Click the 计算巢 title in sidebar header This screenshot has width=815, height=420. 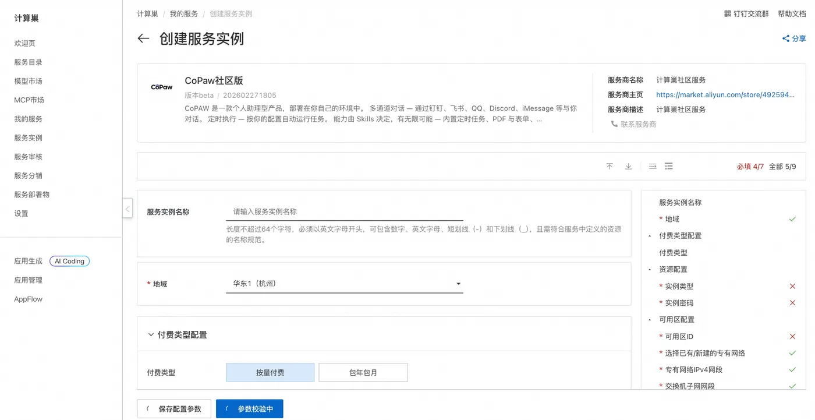(26, 18)
